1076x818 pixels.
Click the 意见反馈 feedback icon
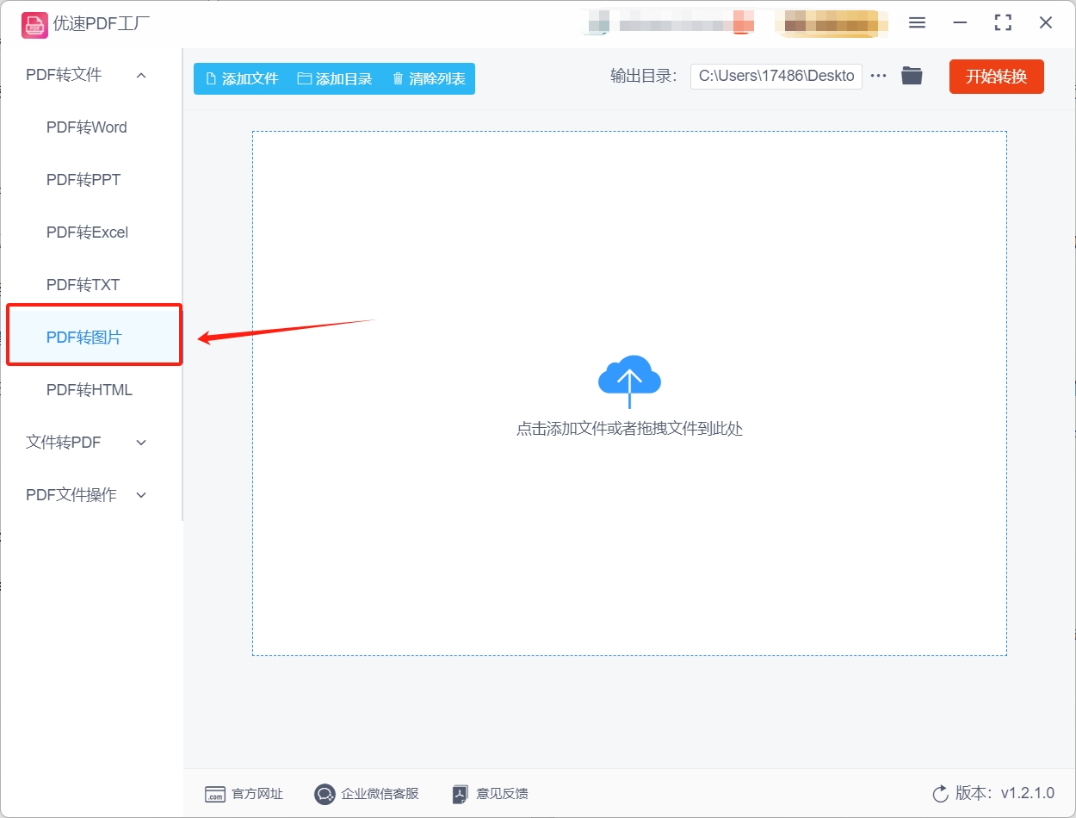click(x=459, y=794)
